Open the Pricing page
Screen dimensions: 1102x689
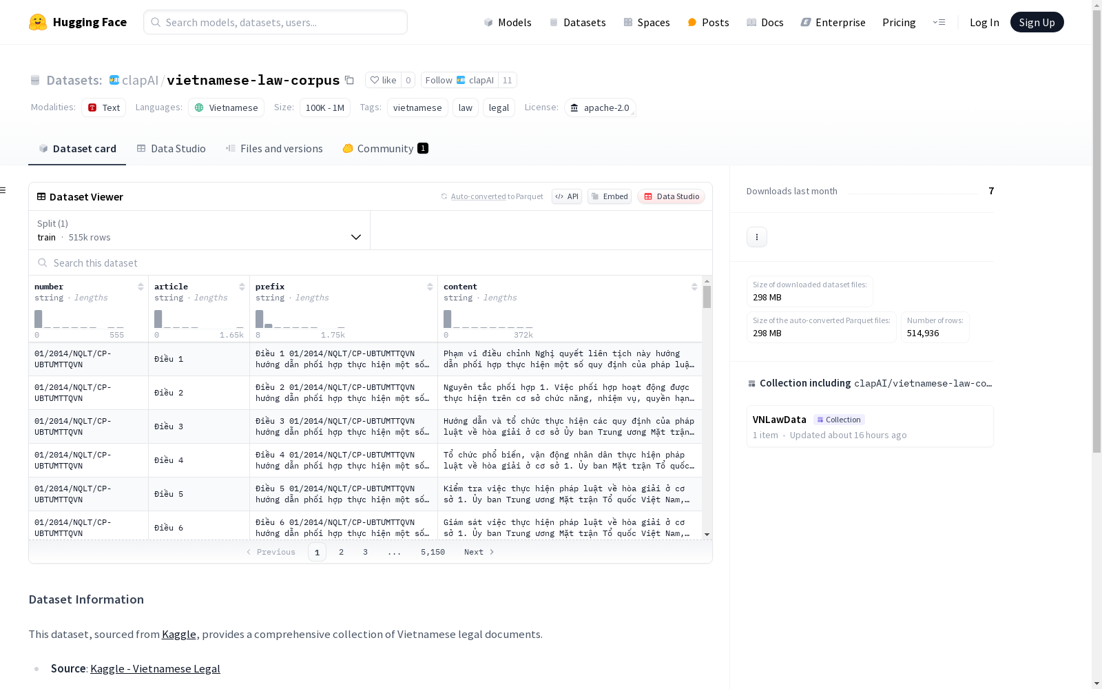click(899, 22)
